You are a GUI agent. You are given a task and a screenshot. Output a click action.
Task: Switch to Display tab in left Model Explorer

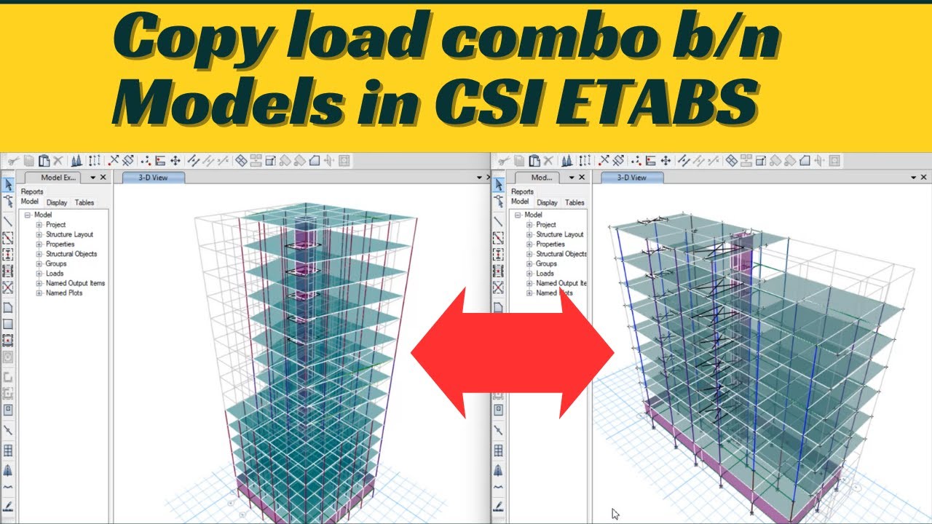tap(57, 202)
